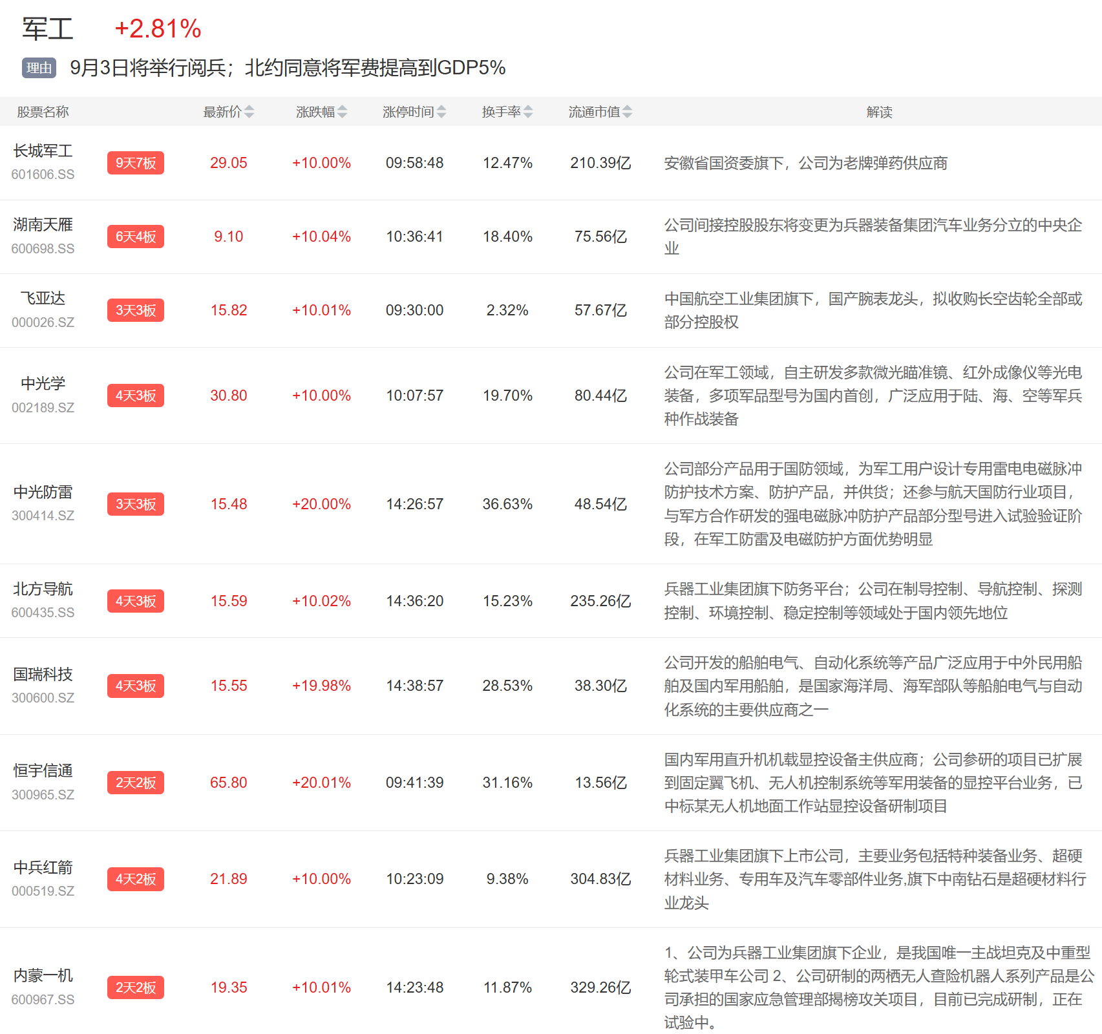Open stock 内蒙一机
This screenshot has width=1102, height=1034.
pyautogui.click(x=43, y=976)
